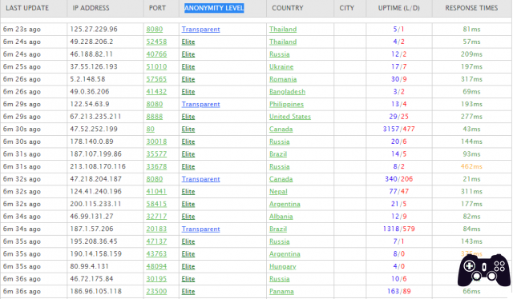
Task: Open port 51010 link
Action: pos(156,66)
